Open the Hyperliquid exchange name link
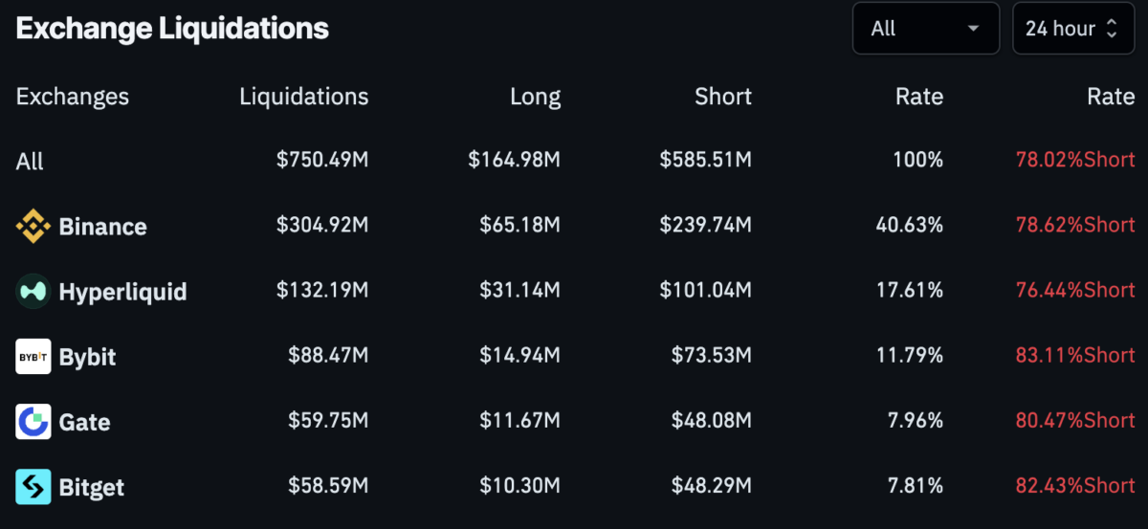The width and height of the screenshot is (1148, 529). [122, 292]
